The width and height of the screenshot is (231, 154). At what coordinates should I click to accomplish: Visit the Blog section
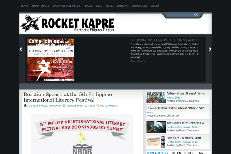tap(99, 6)
